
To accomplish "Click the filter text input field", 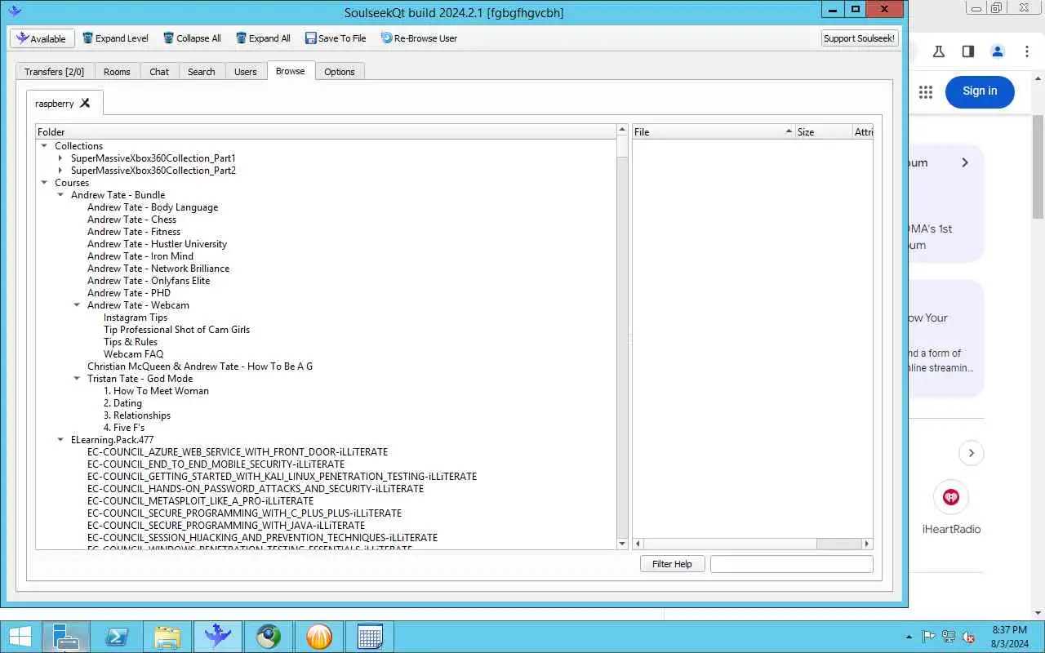I will coord(791,564).
